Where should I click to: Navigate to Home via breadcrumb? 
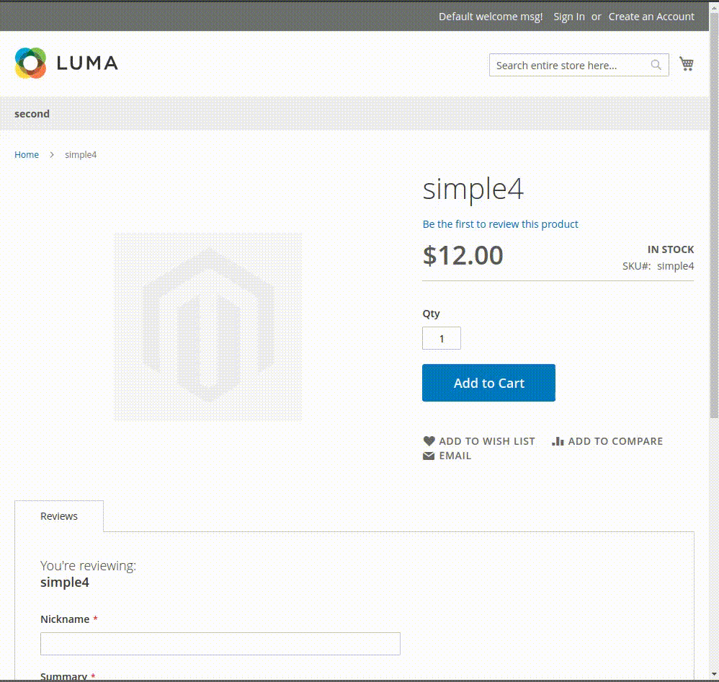27,154
